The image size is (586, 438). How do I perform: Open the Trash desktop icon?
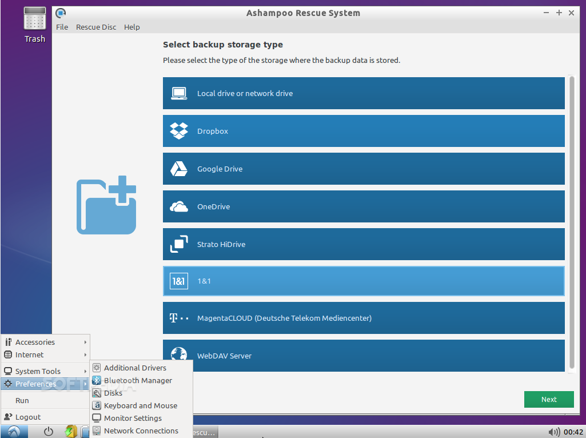[35, 25]
